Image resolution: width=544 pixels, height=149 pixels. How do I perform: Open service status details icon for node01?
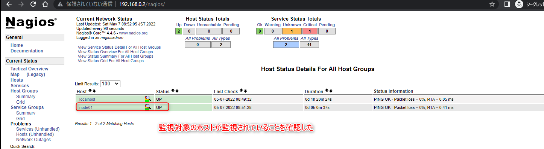(x=148, y=107)
